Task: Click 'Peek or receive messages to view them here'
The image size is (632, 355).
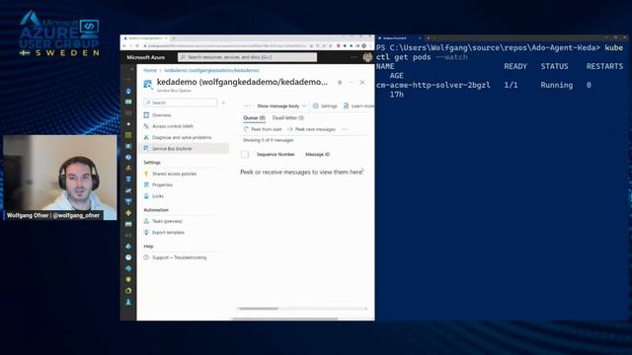Action: pyautogui.click(x=301, y=173)
